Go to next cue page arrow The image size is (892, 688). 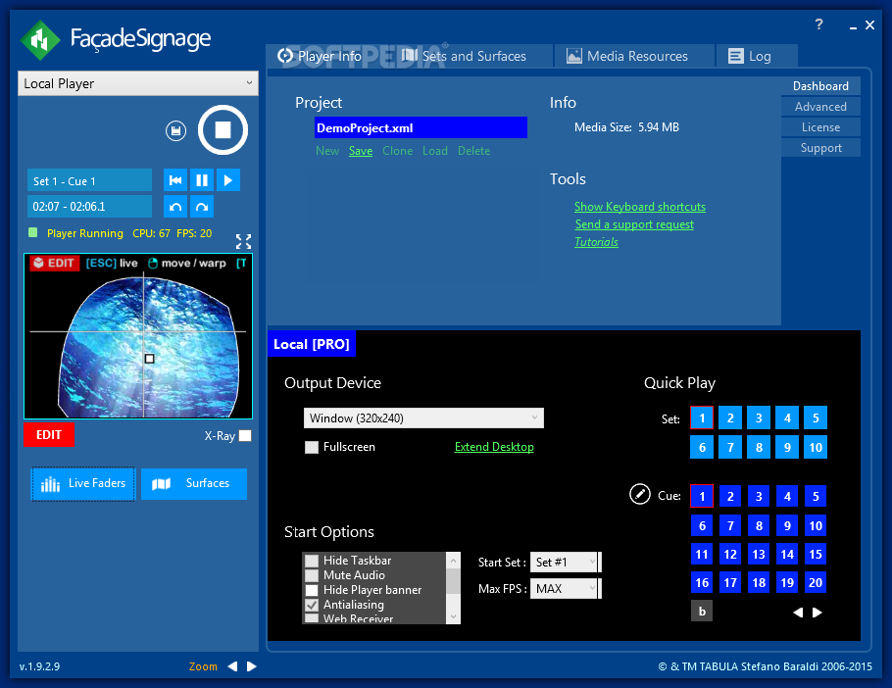[x=817, y=613]
